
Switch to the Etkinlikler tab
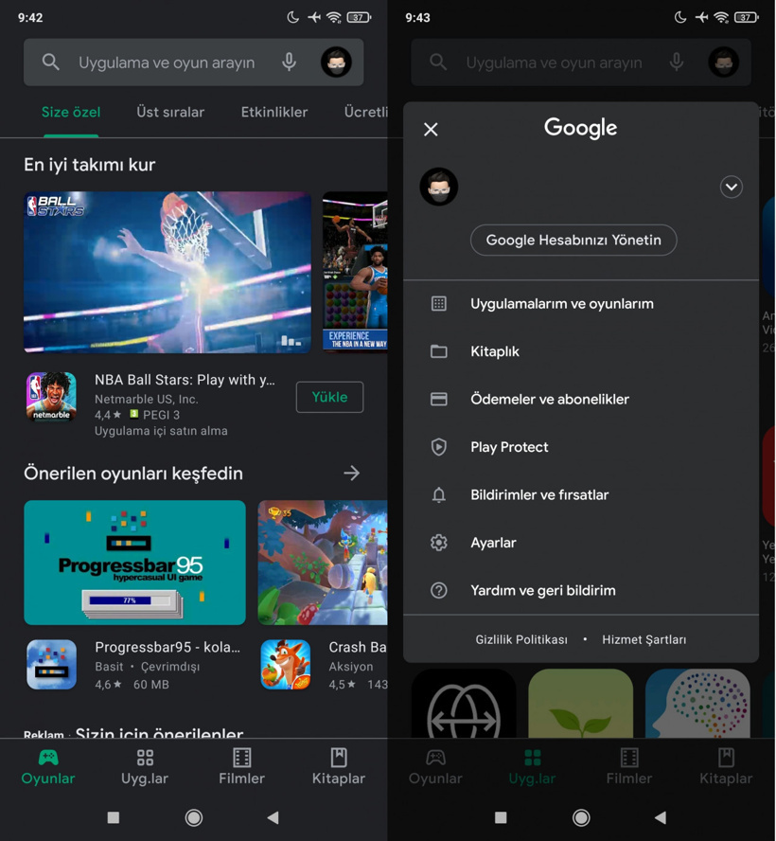click(273, 112)
